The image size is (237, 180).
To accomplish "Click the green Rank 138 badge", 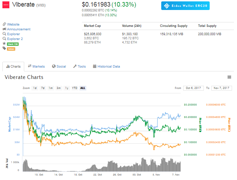I will coord(13,44).
